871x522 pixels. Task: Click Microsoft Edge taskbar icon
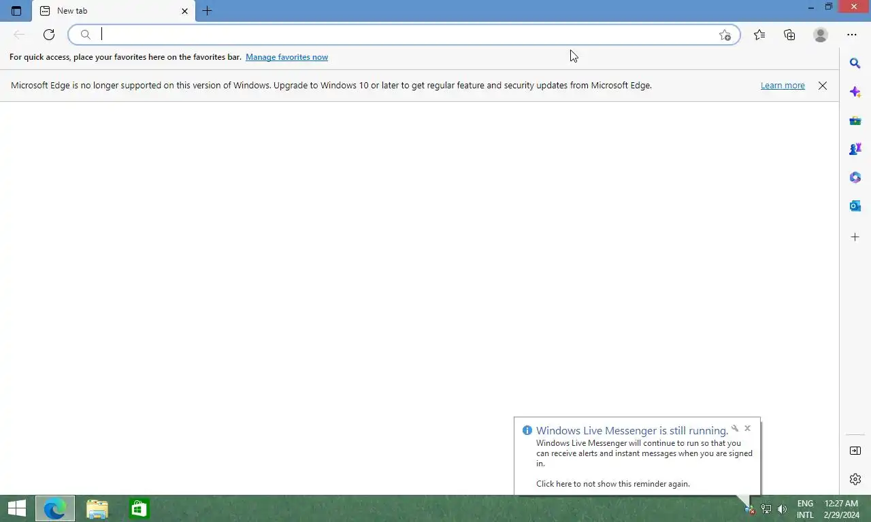(x=55, y=508)
